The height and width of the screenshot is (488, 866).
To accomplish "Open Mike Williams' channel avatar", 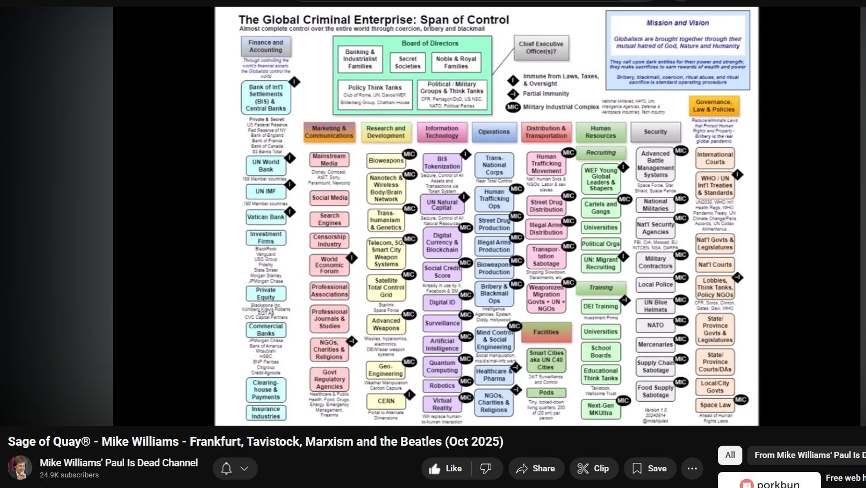I will 20,468.
